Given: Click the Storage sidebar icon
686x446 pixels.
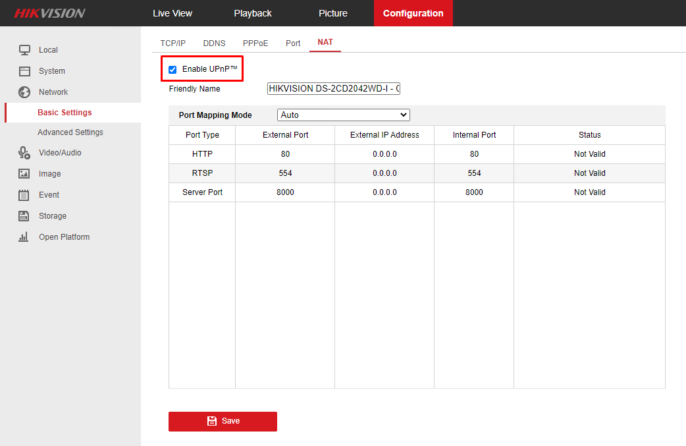Looking at the screenshot, I should (24, 215).
